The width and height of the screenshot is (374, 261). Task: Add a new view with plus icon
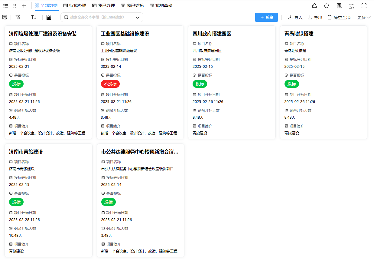click(24, 5)
